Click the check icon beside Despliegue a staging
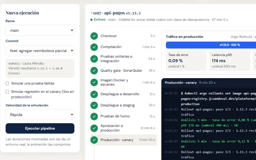The height and width of the screenshot is (160, 256). click(94, 105)
